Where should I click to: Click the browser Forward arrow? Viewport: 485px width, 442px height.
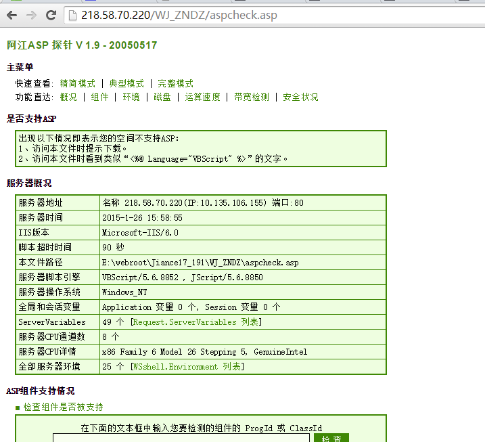[x=31, y=15]
